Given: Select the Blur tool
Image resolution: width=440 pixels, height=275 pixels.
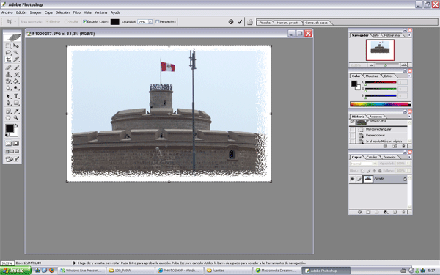Looking at the screenshot, I should [x=8, y=88].
